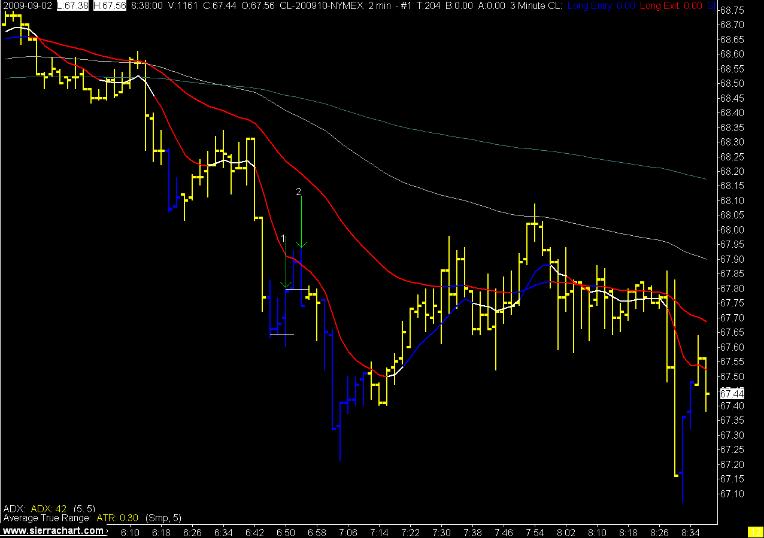
Task: Click the blue Long Entry: 0.00 label
Action: 601,5
